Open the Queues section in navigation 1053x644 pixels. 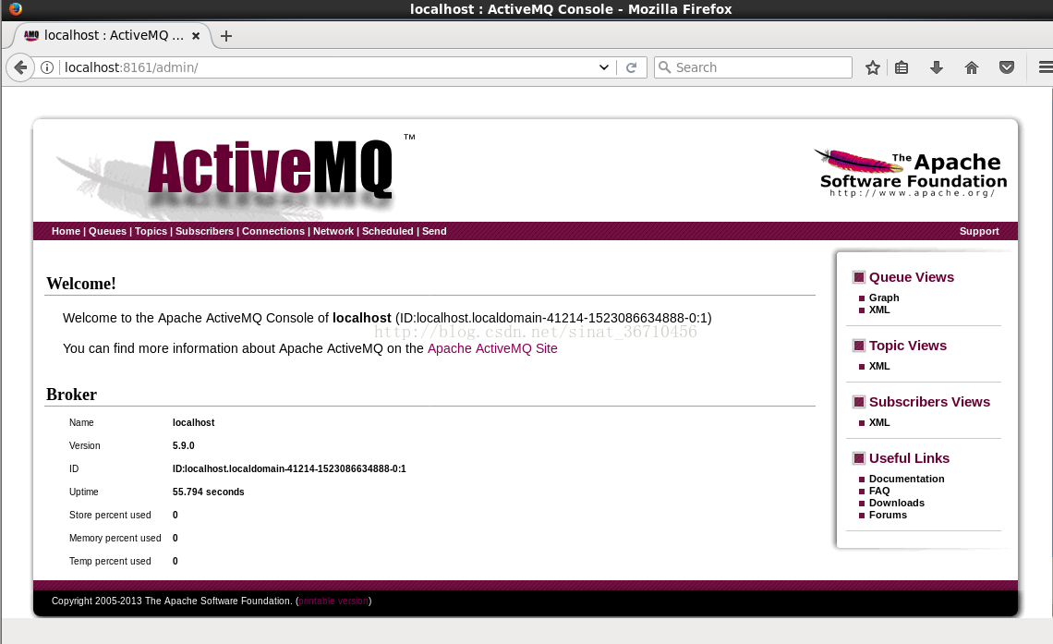coord(107,231)
